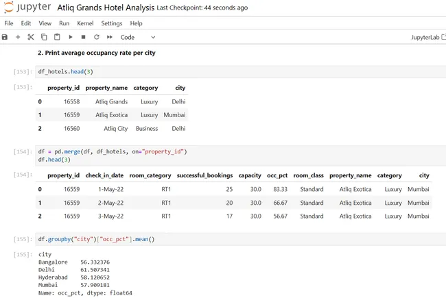The height and width of the screenshot is (298, 446).
Task: Open the File menu
Action: [9, 23]
